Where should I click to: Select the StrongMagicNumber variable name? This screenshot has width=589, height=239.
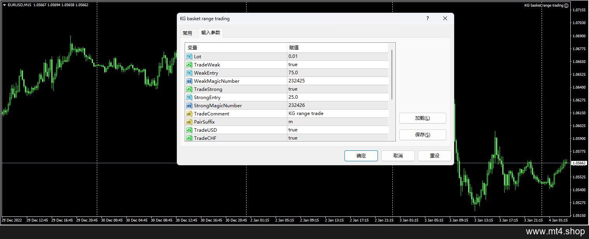pos(218,106)
